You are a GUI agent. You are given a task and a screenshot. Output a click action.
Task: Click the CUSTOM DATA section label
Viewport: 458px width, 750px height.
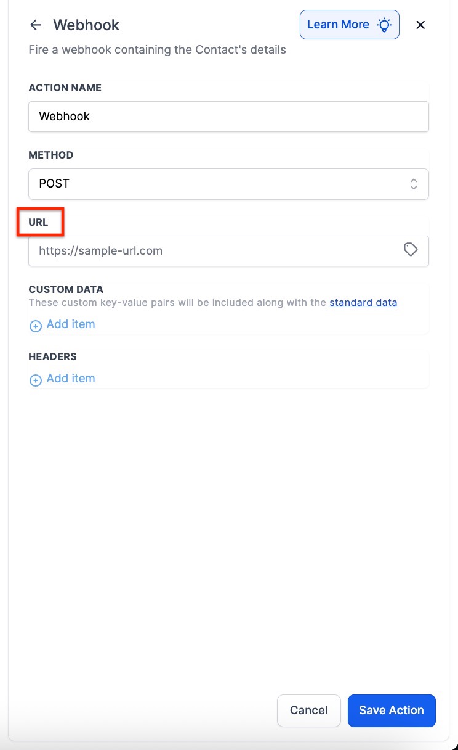tap(66, 289)
